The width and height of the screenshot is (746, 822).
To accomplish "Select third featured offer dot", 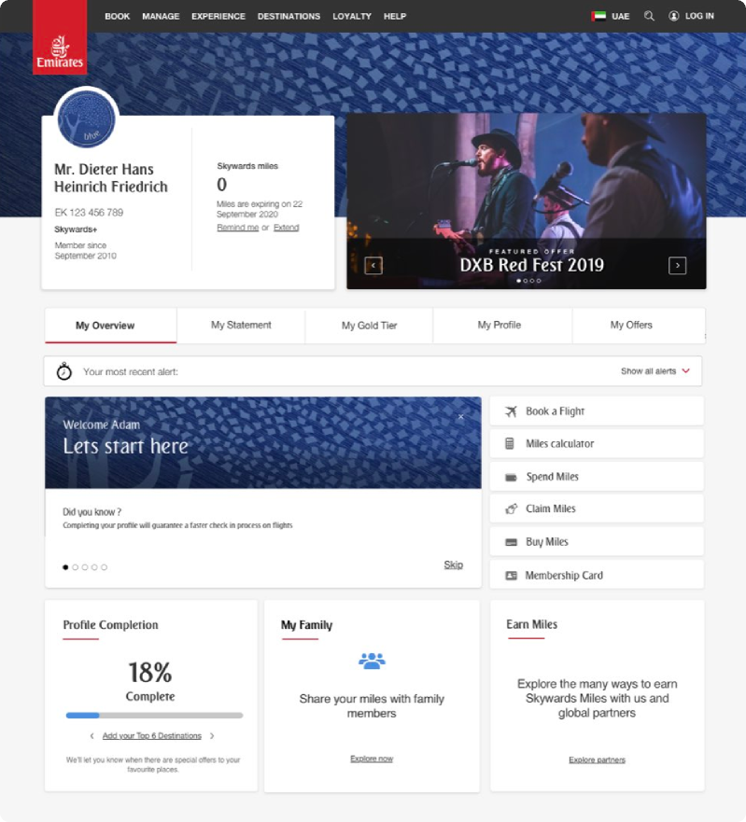I will coord(532,281).
